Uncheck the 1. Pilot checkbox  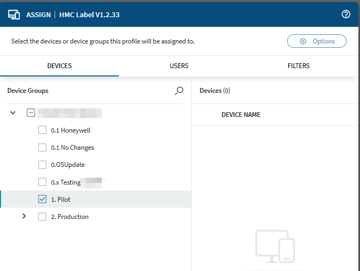click(x=42, y=200)
